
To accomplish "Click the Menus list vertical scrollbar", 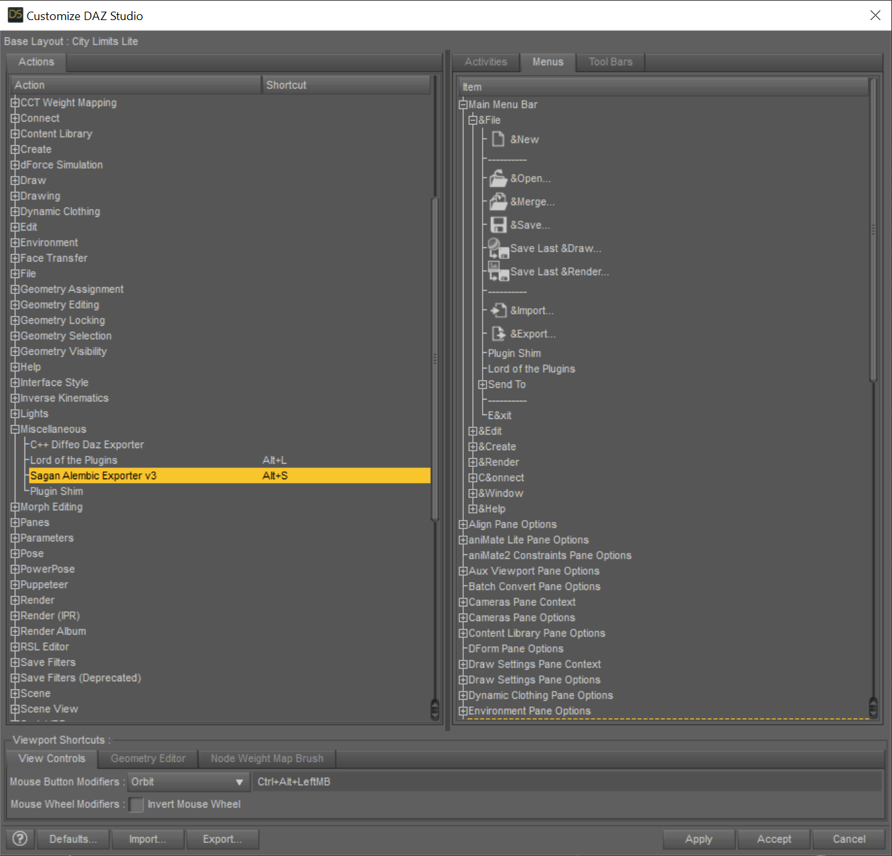I will click(x=873, y=230).
